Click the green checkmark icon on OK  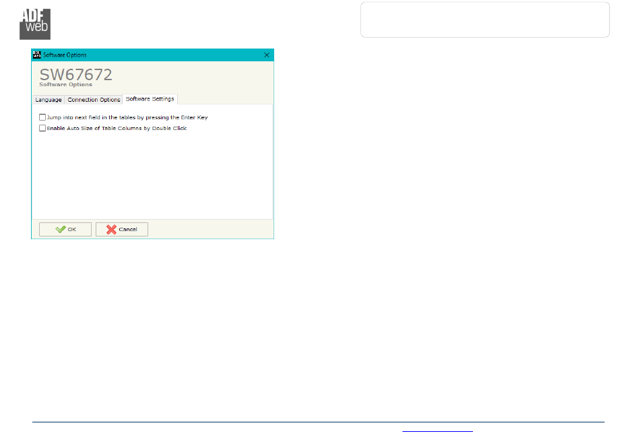pyautogui.click(x=61, y=229)
